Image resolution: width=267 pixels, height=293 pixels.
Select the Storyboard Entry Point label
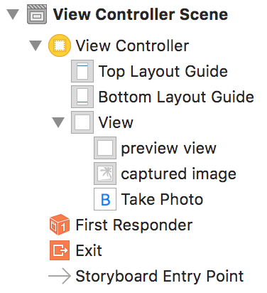tap(159, 277)
